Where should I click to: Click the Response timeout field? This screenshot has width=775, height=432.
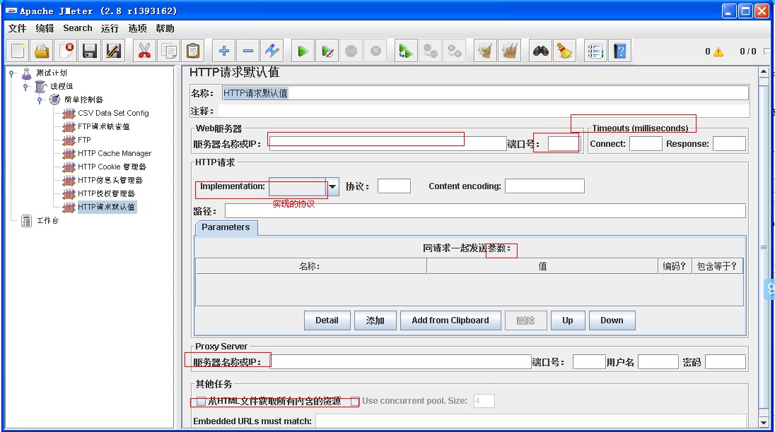tap(729, 144)
